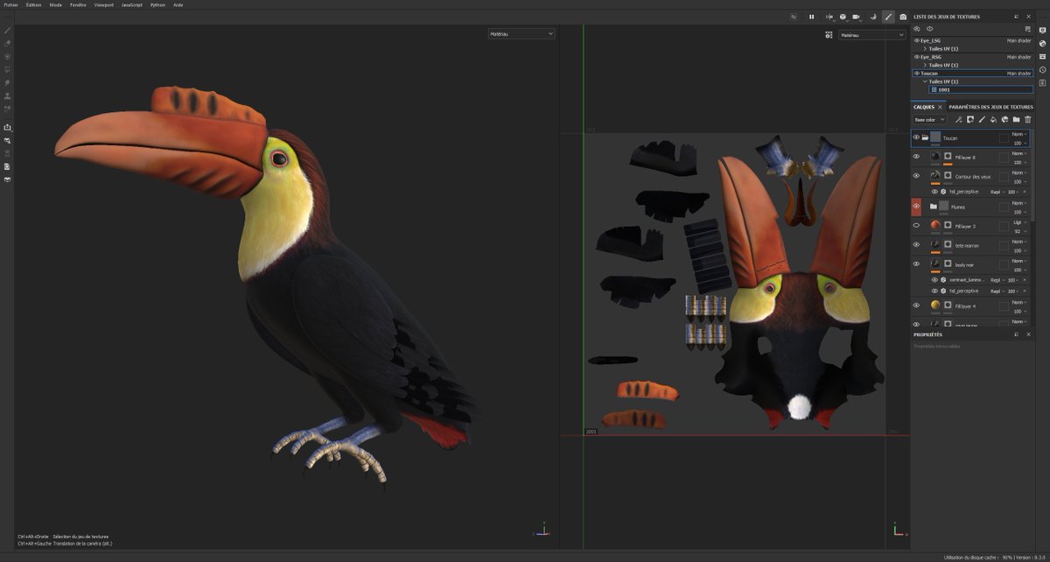Open the 3D viewport Matériau dropdown

point(521,33)
